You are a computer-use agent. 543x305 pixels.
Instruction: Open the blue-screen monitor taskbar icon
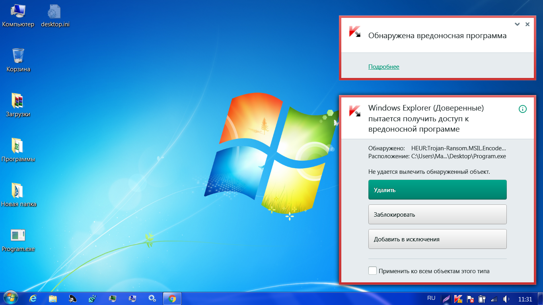(x=132, y=299)
